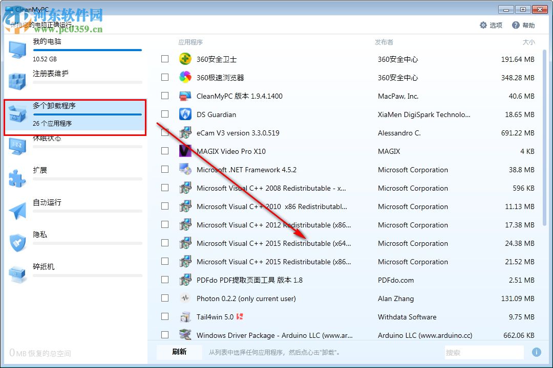Open the 选项 settings menu
The width and height of the screenshot is (553, 368).
tap(491, 25)
